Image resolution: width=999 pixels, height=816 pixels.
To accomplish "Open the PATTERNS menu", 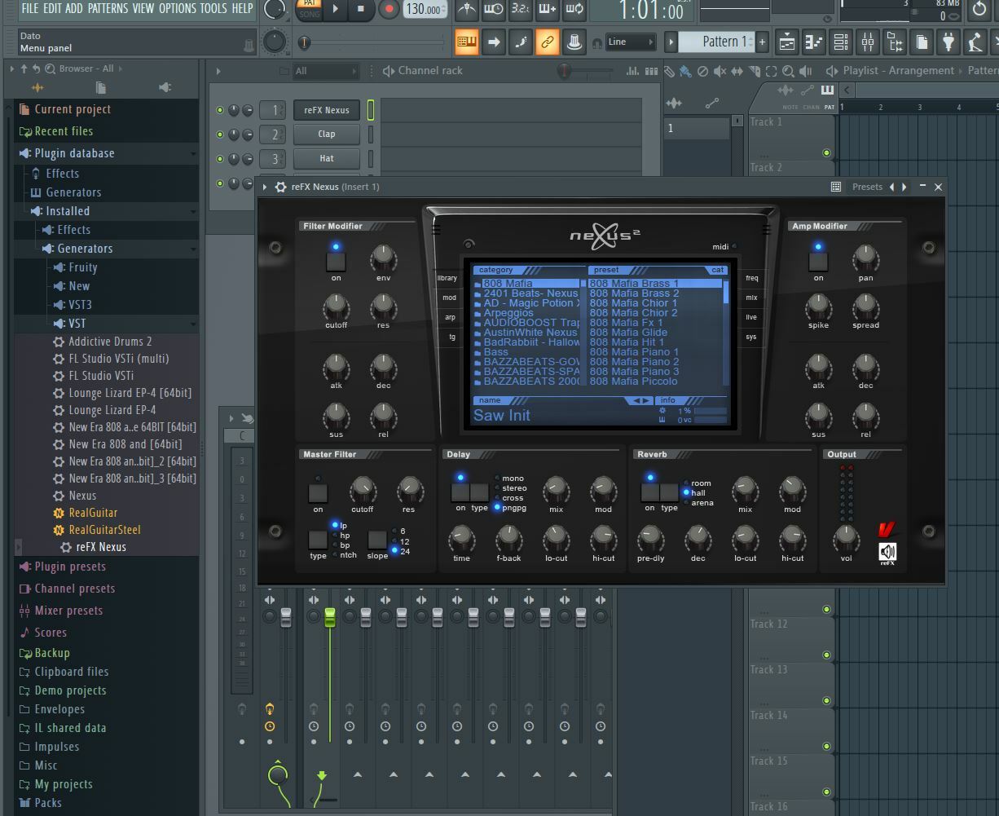I will (108, 8).
